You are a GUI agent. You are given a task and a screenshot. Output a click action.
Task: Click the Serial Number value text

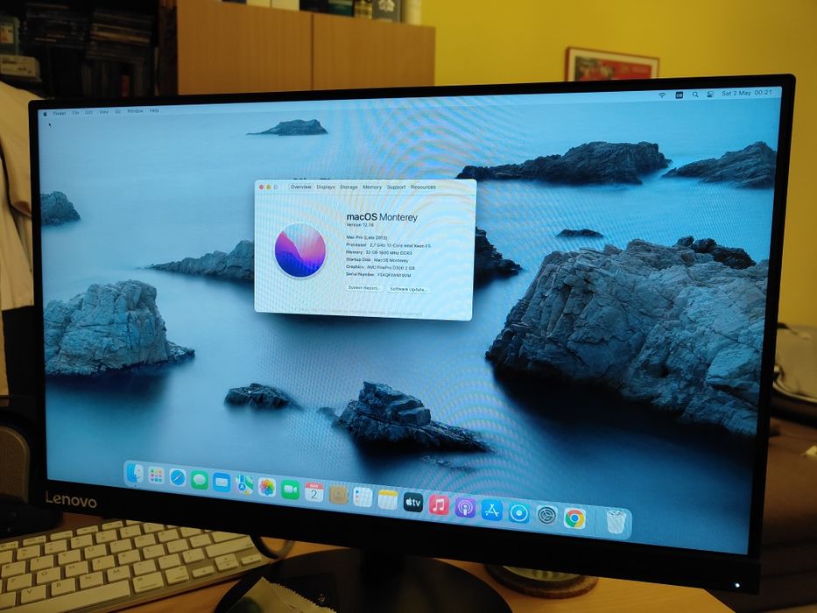point(394,275)
